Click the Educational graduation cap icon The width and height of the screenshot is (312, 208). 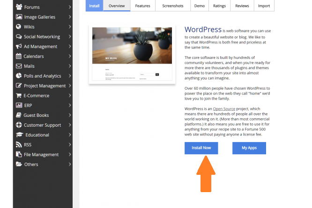(x=20, y=135)
